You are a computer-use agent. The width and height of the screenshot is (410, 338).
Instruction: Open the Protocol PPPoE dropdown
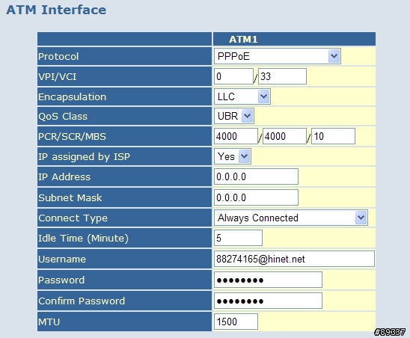point(277,56)
